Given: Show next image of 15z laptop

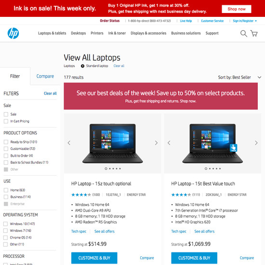Looking at the screenshot, I should 156,143.
